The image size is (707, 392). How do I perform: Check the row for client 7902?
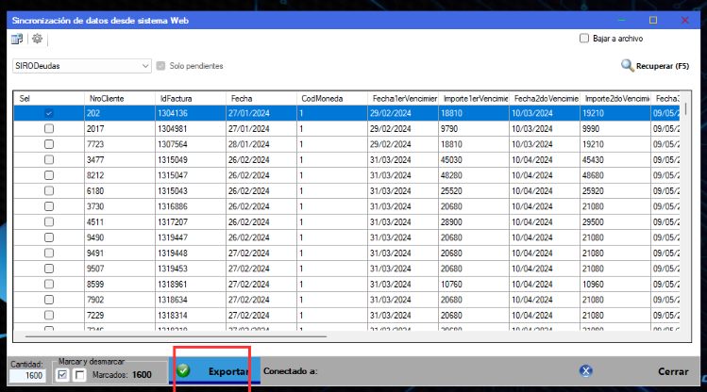(x=49, y=300)
